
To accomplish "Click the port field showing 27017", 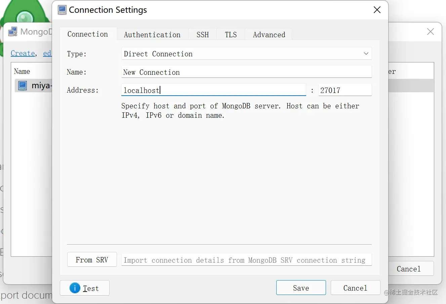I will (x=345, y=90).
